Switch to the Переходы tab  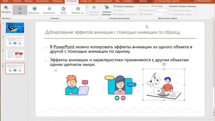coord(57,1)
